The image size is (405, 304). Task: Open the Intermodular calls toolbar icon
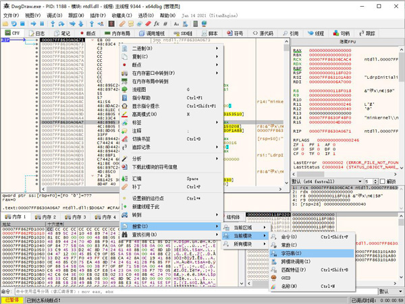pyautogui.click(x=185, y=24)
